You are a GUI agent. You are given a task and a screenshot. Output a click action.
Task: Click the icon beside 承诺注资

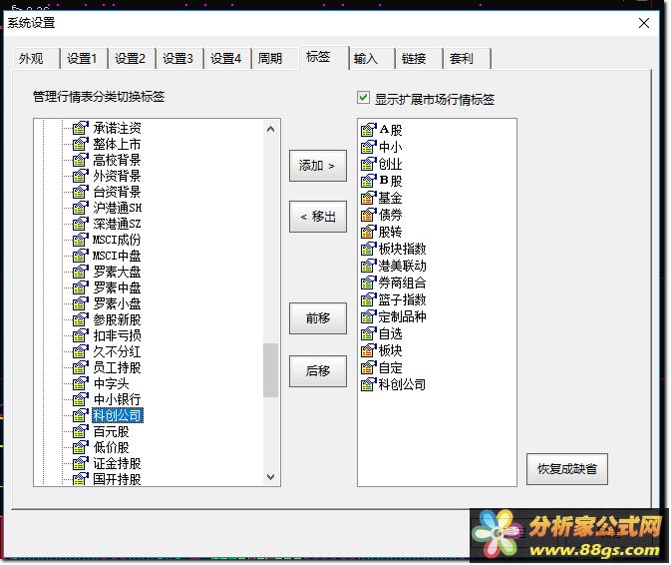point(81,128)
